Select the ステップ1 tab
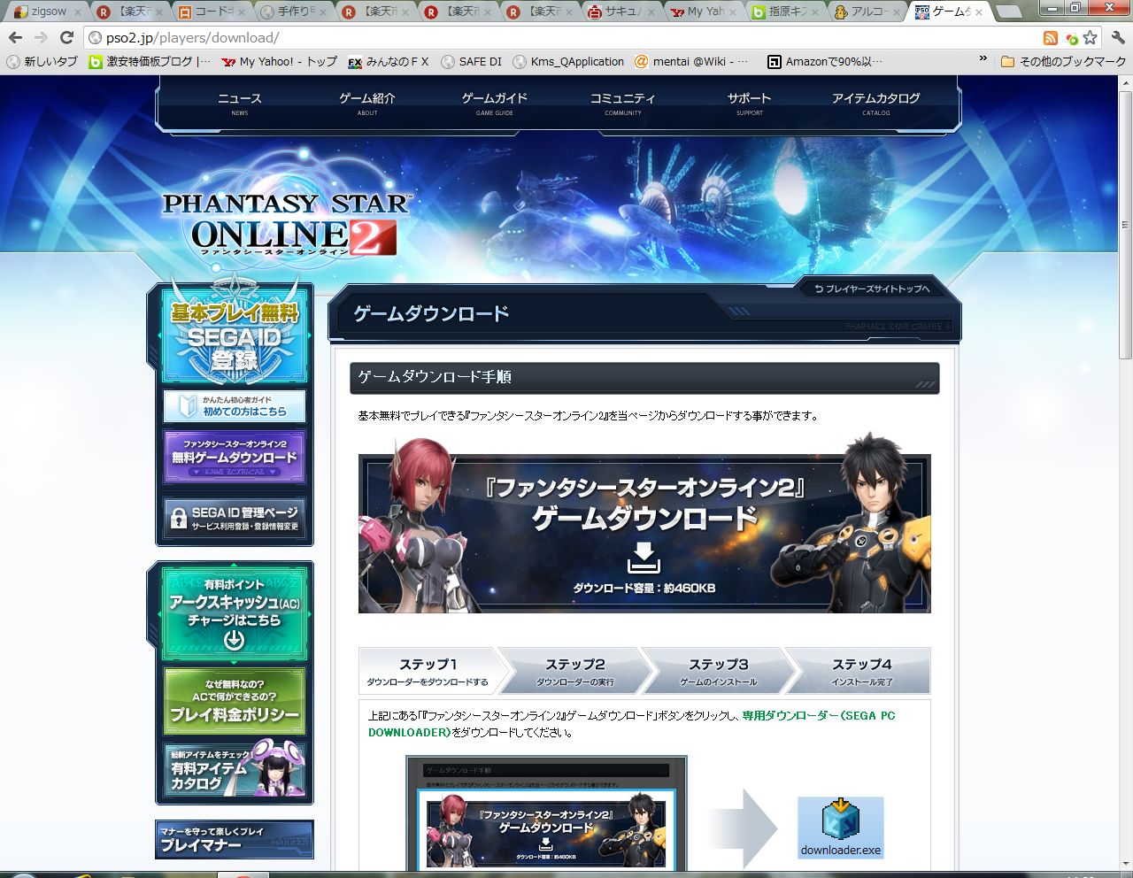The image size is (1133, 878). pyautogui.click(x=428, y=671)
